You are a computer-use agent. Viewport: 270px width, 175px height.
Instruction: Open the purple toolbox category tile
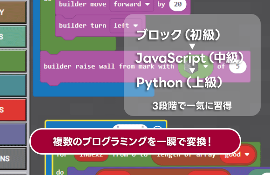coord(13,134)
